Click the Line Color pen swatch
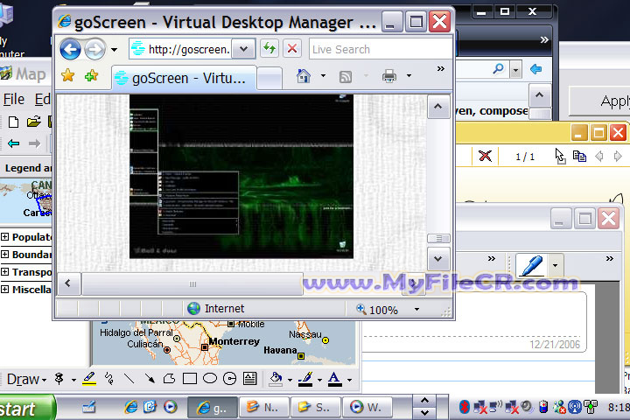This screenshot has width=630, height=420. (x=305, y=379)
